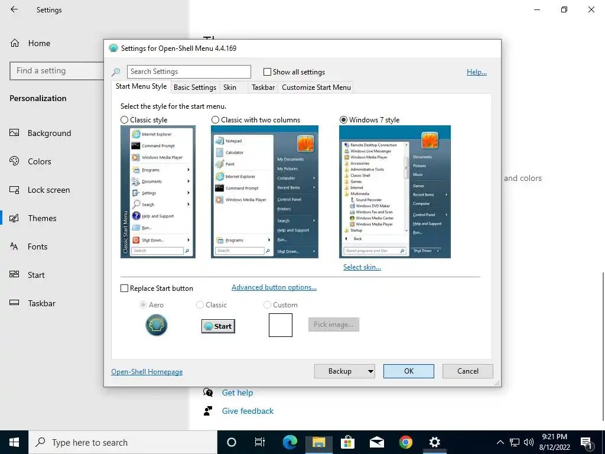The width and height of the screenshot is (605, 454).
Task: Click the Classic Start button image
Action: [x=219, y=326]
